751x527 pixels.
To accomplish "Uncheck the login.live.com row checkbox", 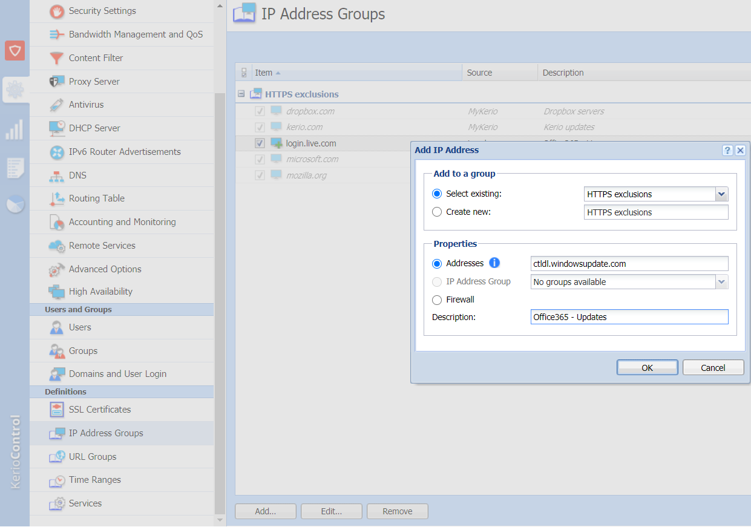I will coord(260,143).
